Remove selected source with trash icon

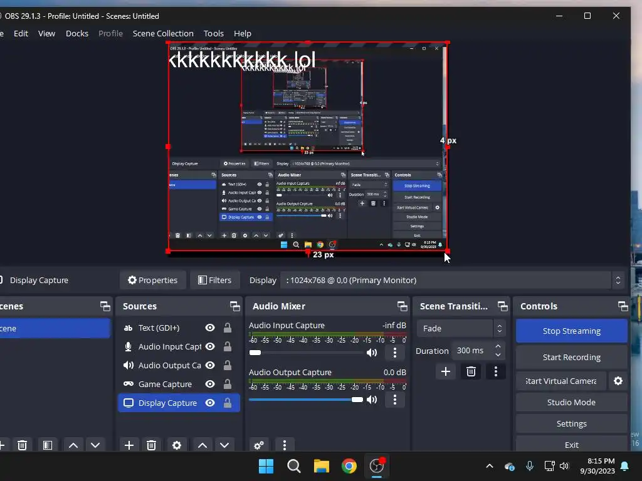click(x=152, y=445)
